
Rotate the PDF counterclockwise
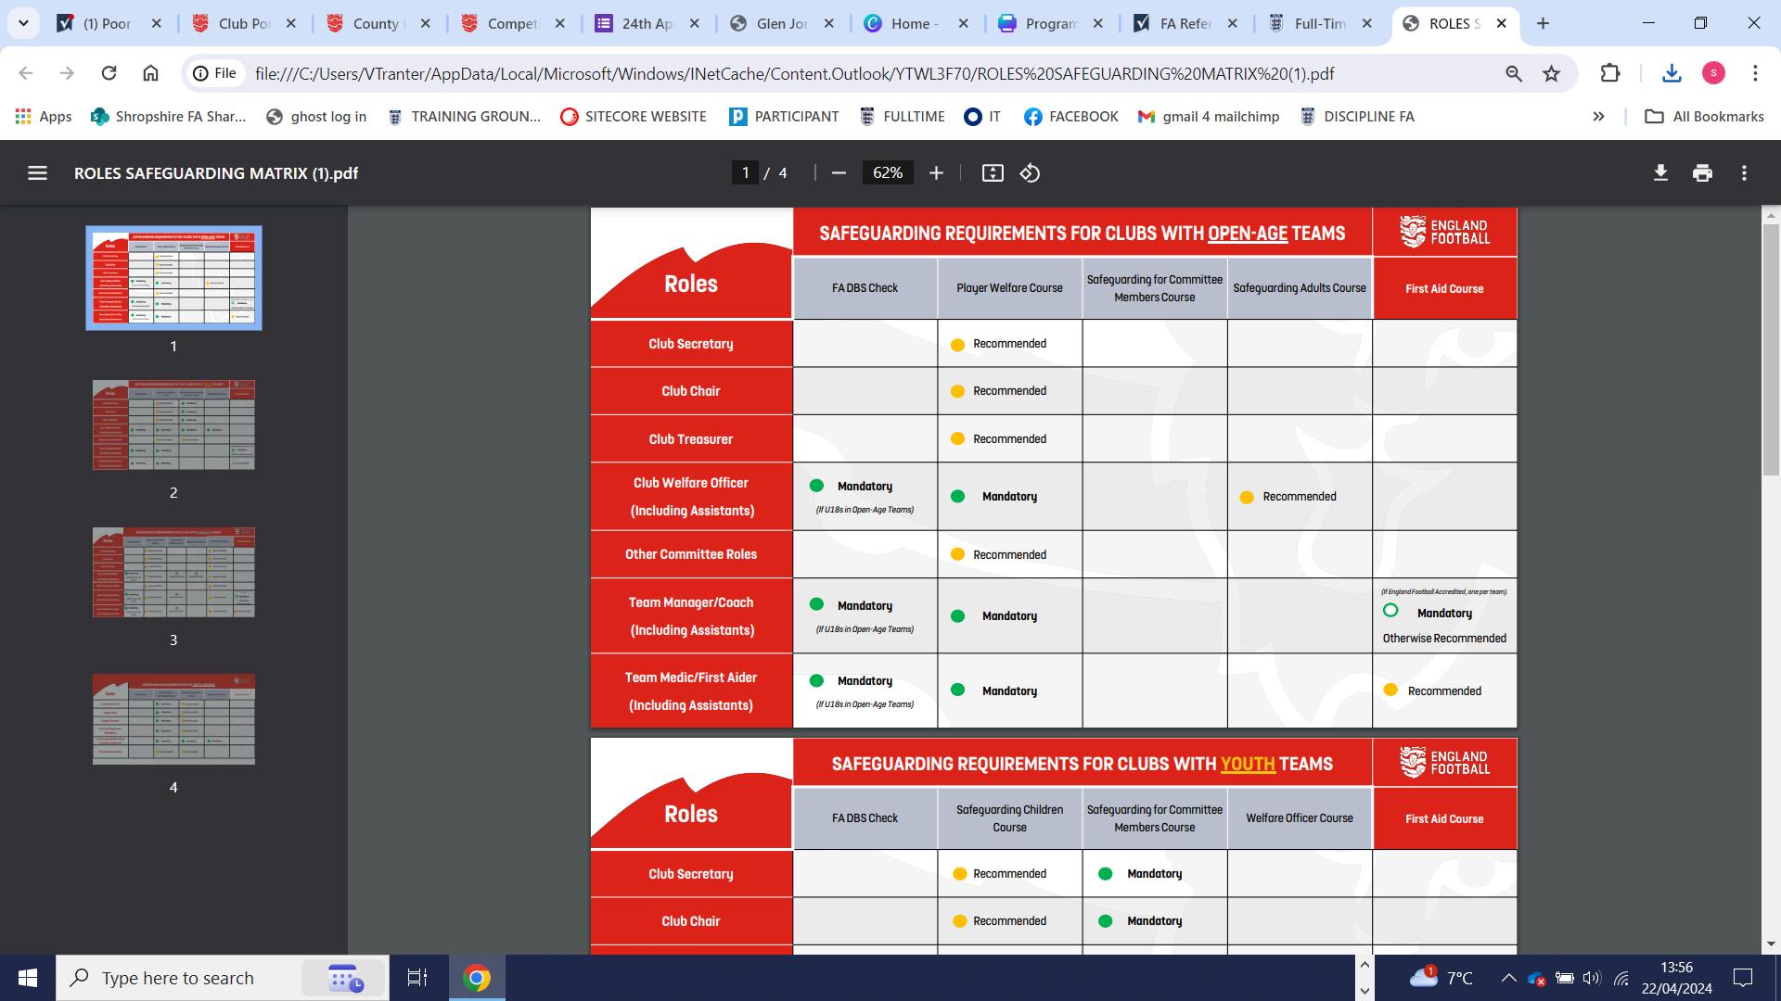tap(1030, 173)
